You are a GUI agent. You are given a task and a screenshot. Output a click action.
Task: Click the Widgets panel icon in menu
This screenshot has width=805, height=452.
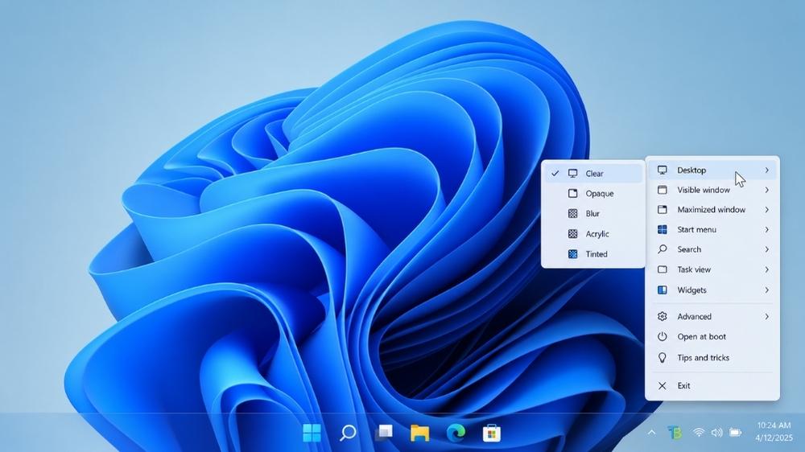point(663,290)
